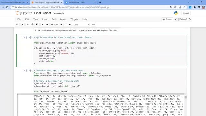Share this page icon
Image resolution: width=206 pixels, height=116 pixels.
pyautogui.click(x=180, y=7)
